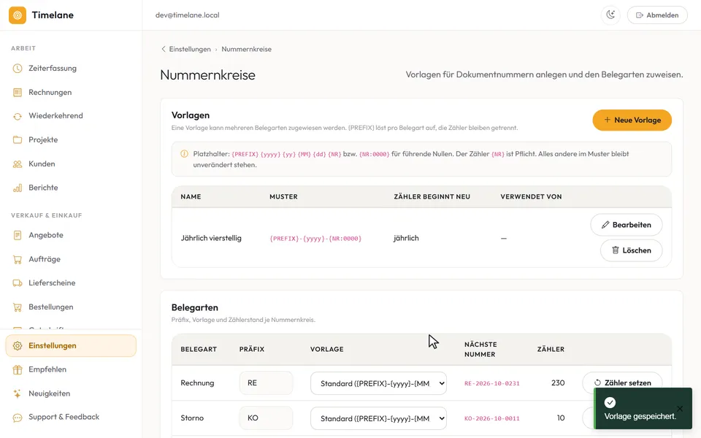The height and width of the screenshot is (438, 701).
Task: Click the Einstellungen gear icon
Action: tap(18, 346)
